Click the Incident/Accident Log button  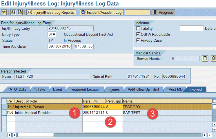tap(102, 12)
